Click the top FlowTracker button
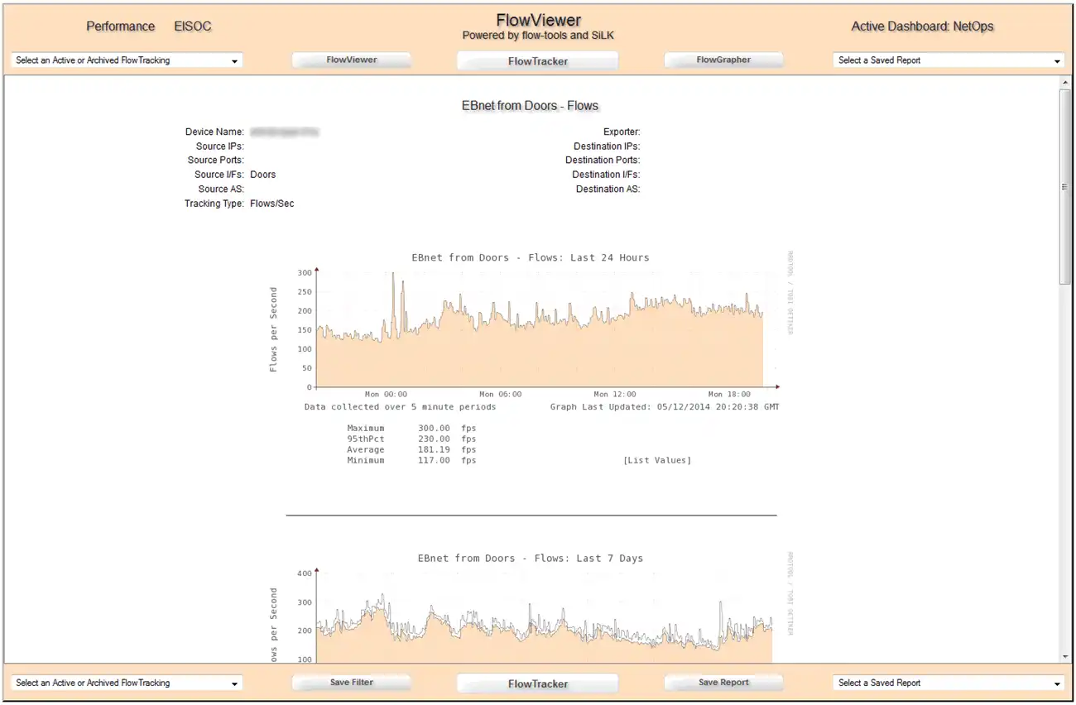 click(x=538, y=61)
